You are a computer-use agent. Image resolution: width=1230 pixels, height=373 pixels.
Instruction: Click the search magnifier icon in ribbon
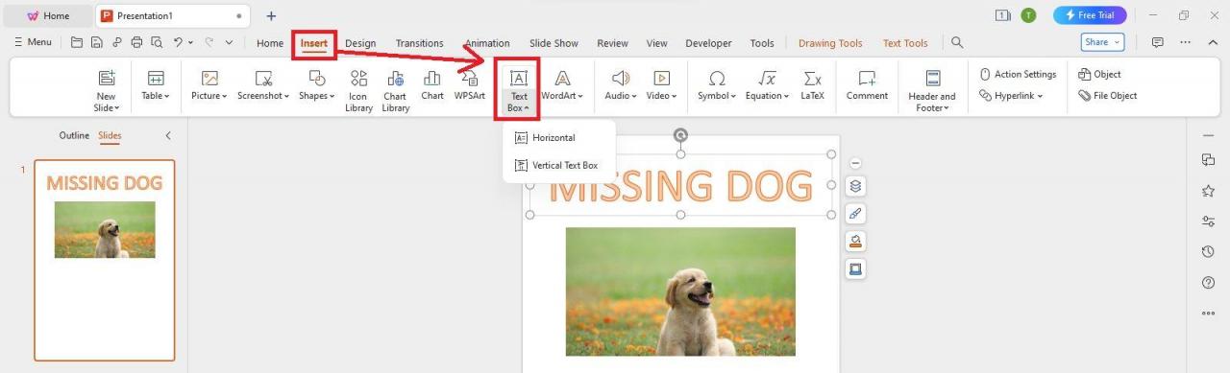point(956,42)
